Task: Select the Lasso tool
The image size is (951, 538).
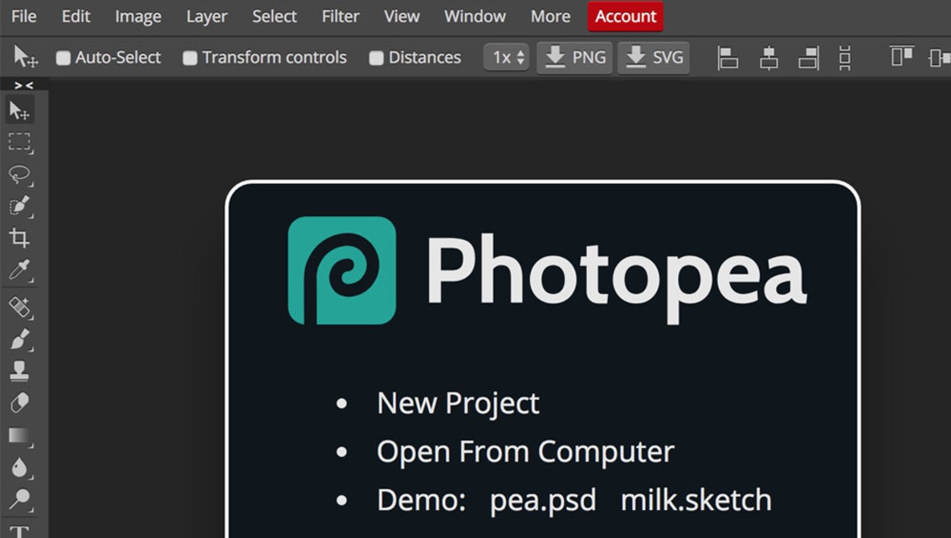Action: [x=19, y=175]
